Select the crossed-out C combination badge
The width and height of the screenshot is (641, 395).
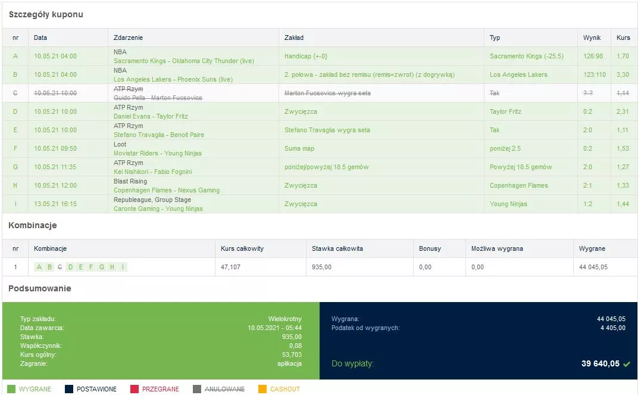pos(60,267)
